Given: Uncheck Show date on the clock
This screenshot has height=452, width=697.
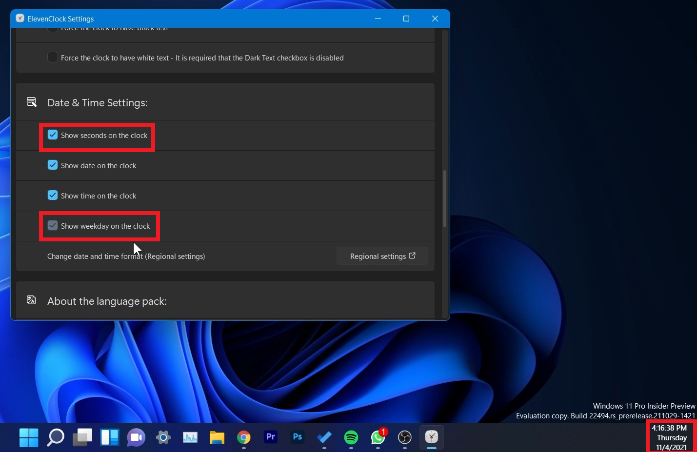Looking at the screenshot, I should 53,165.
